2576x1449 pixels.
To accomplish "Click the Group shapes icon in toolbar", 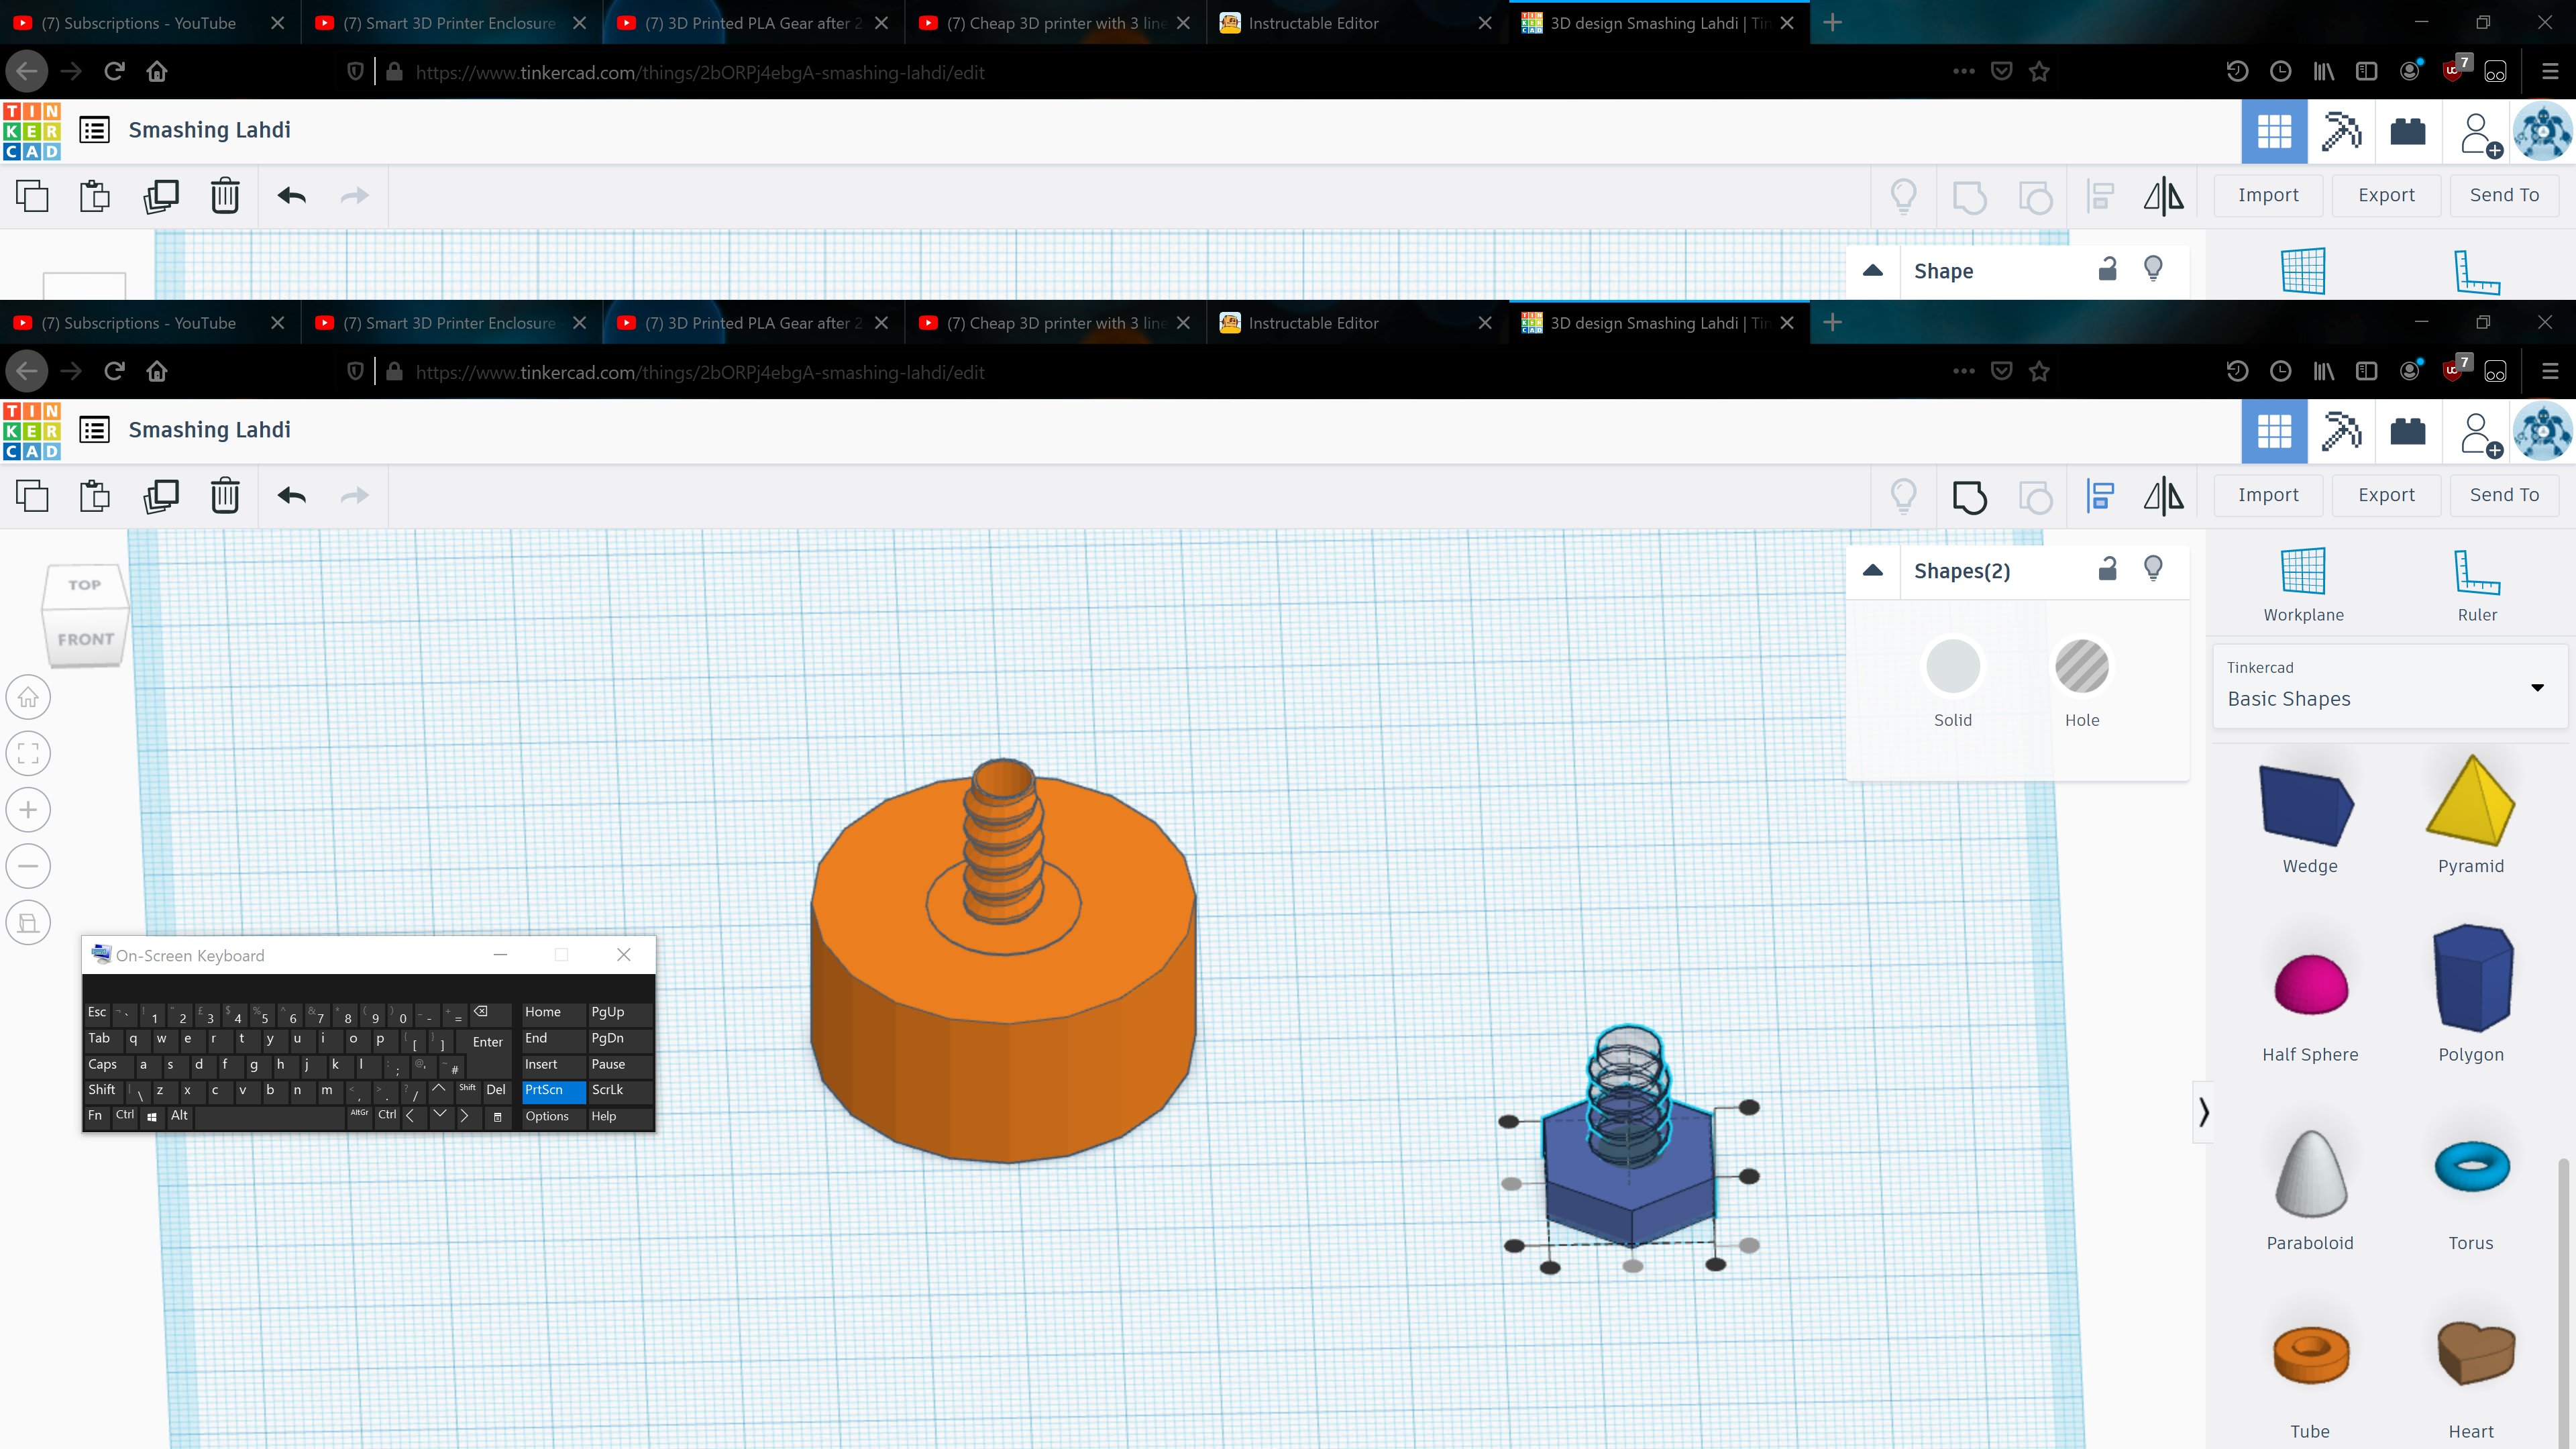I will pyautogui.click(x=1969, y=496).
